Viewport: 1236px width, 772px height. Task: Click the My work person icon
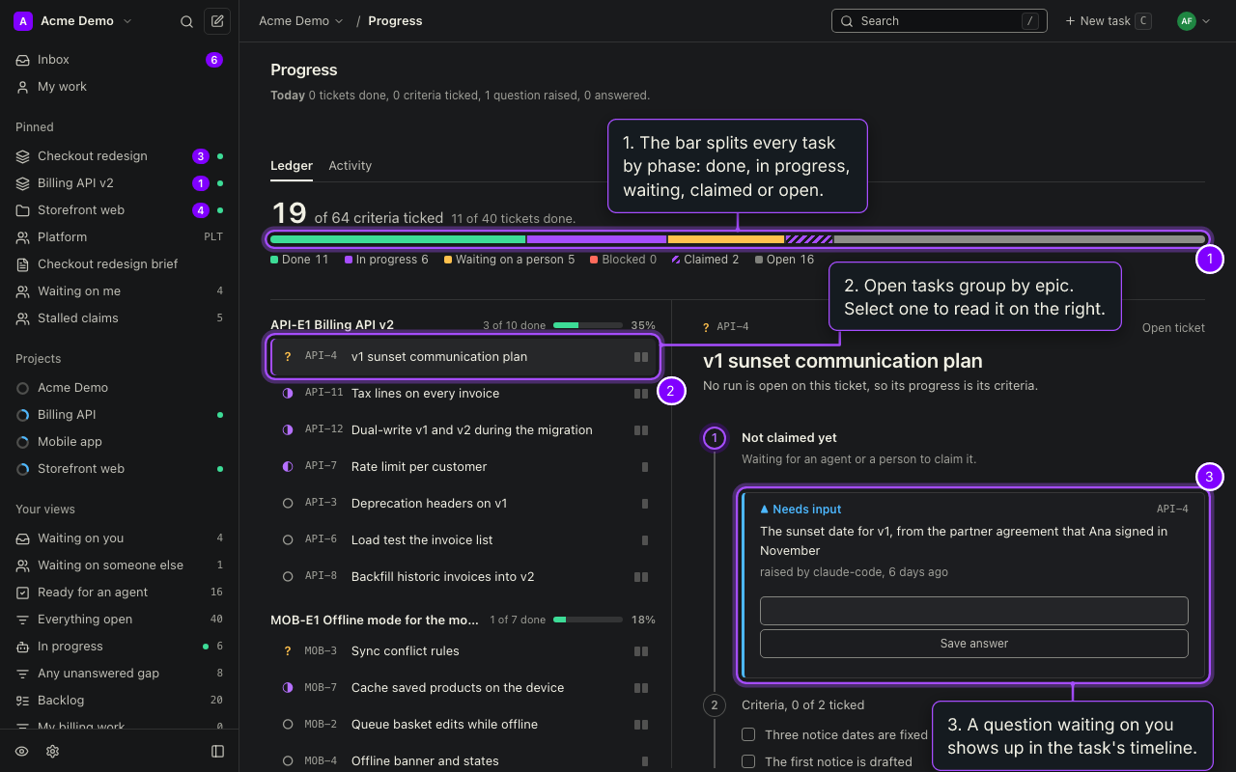[22, 87]
